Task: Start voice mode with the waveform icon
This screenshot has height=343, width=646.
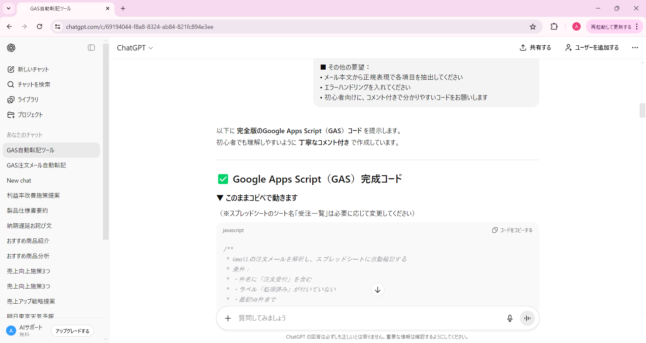Action: [527, 318]
